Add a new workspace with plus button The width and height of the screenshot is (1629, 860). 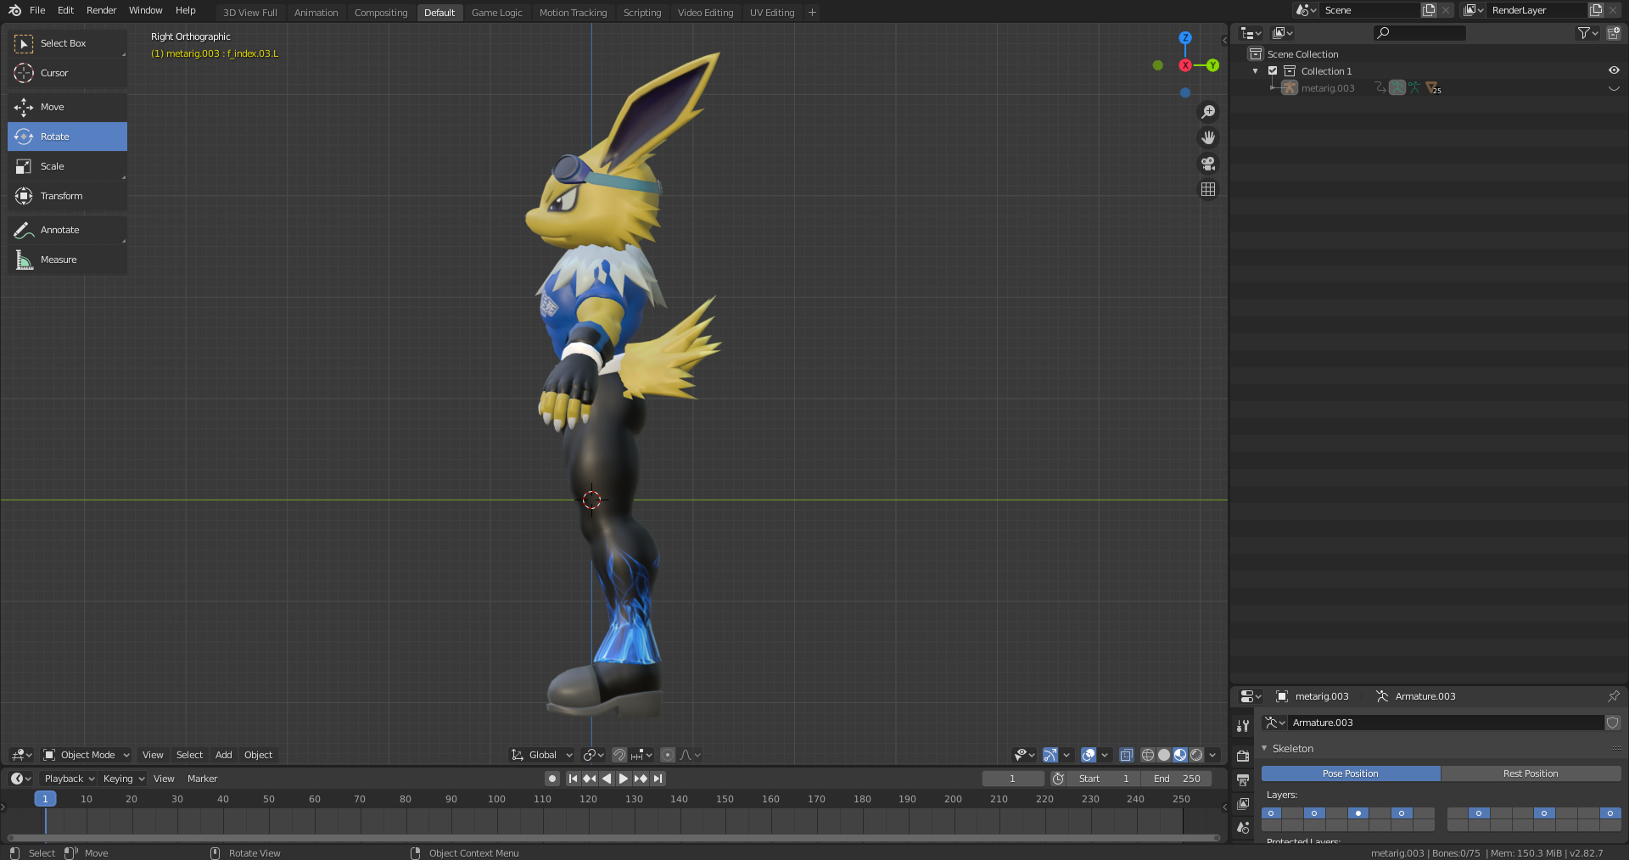click(x=812, y=12)
